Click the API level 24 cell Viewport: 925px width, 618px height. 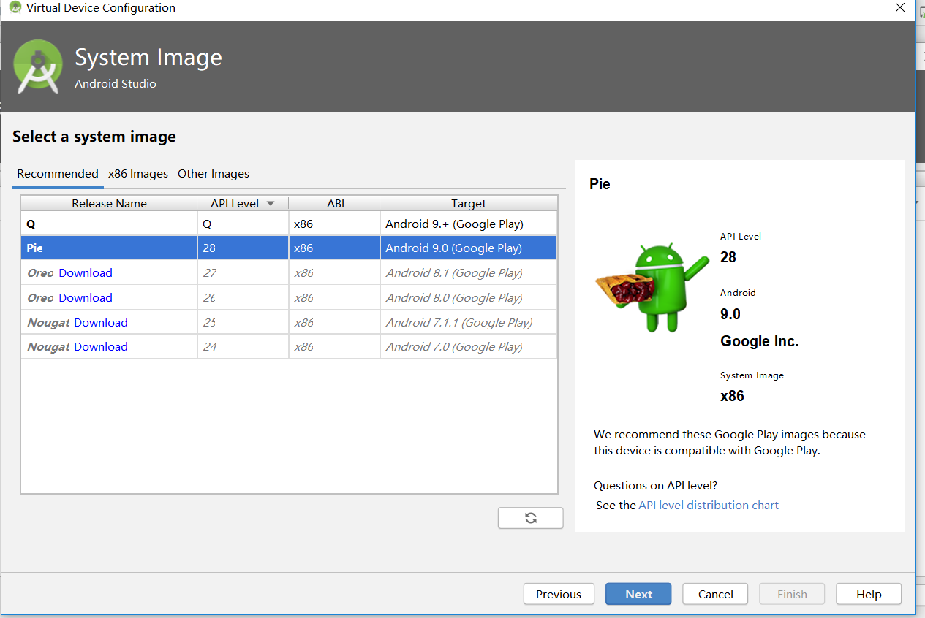tap(243, 347)
